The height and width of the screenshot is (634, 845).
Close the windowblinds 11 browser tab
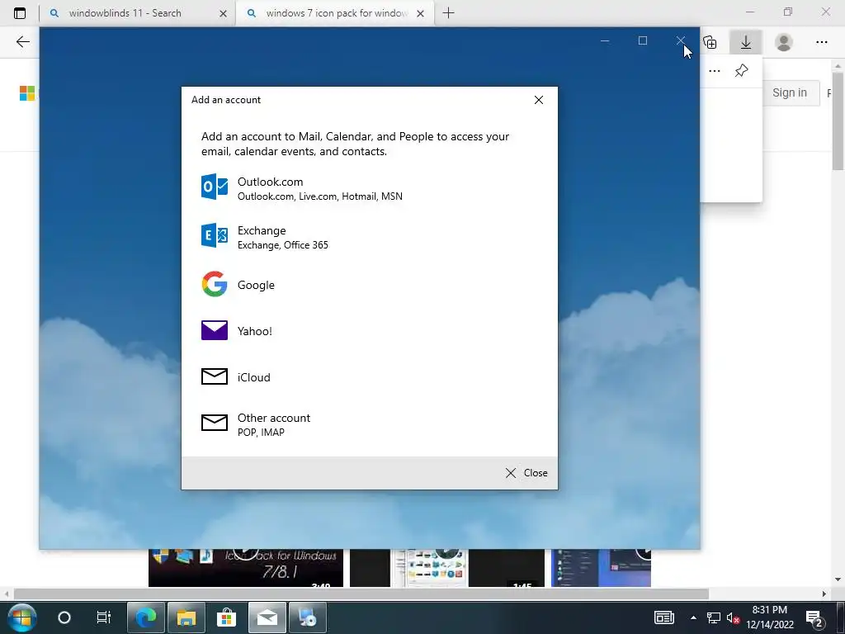click(x=223, y=13)
